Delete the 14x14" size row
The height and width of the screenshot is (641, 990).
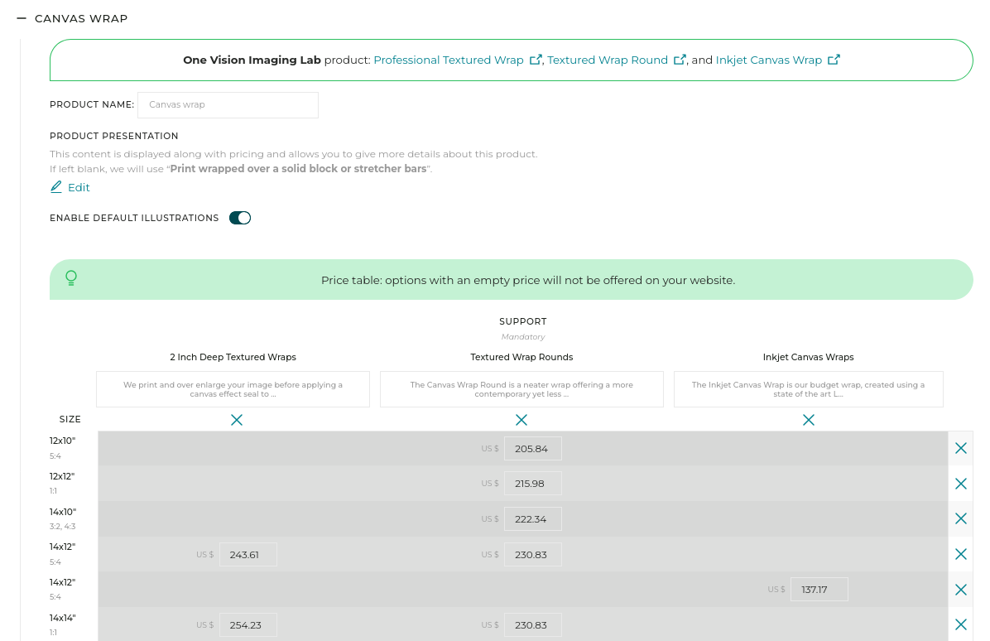pyautogui.click(x=960, y=624)
